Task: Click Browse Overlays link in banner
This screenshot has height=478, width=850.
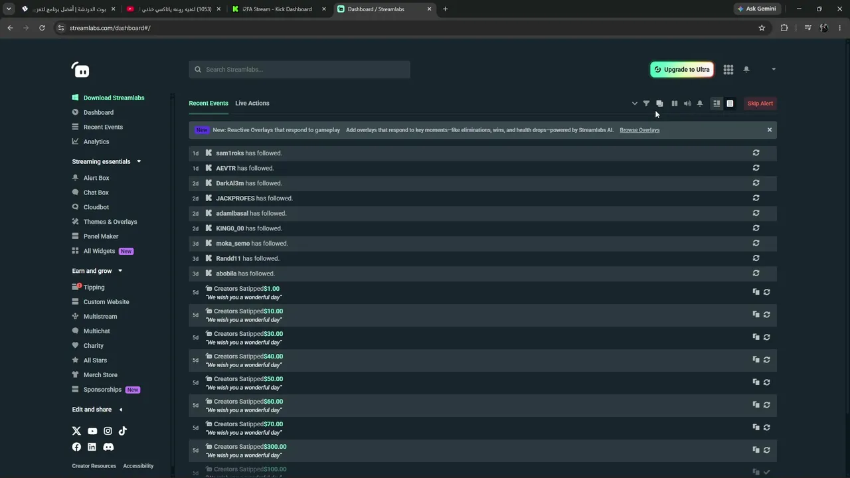Action: 639,130
